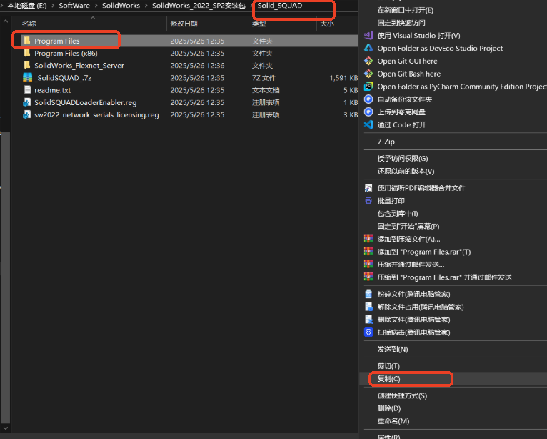Viewport: 547px width, 439px height.
Task: Click the PyCharm icon in context menu
Action: [x=368, y=87]
